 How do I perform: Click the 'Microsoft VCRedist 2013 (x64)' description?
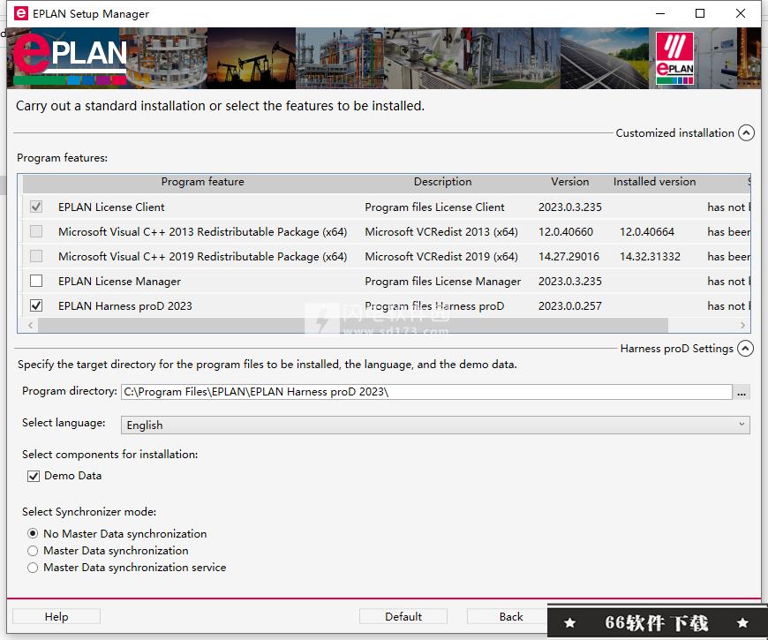(x=441, y=231)
